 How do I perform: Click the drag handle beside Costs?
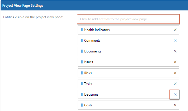(82, 105)
